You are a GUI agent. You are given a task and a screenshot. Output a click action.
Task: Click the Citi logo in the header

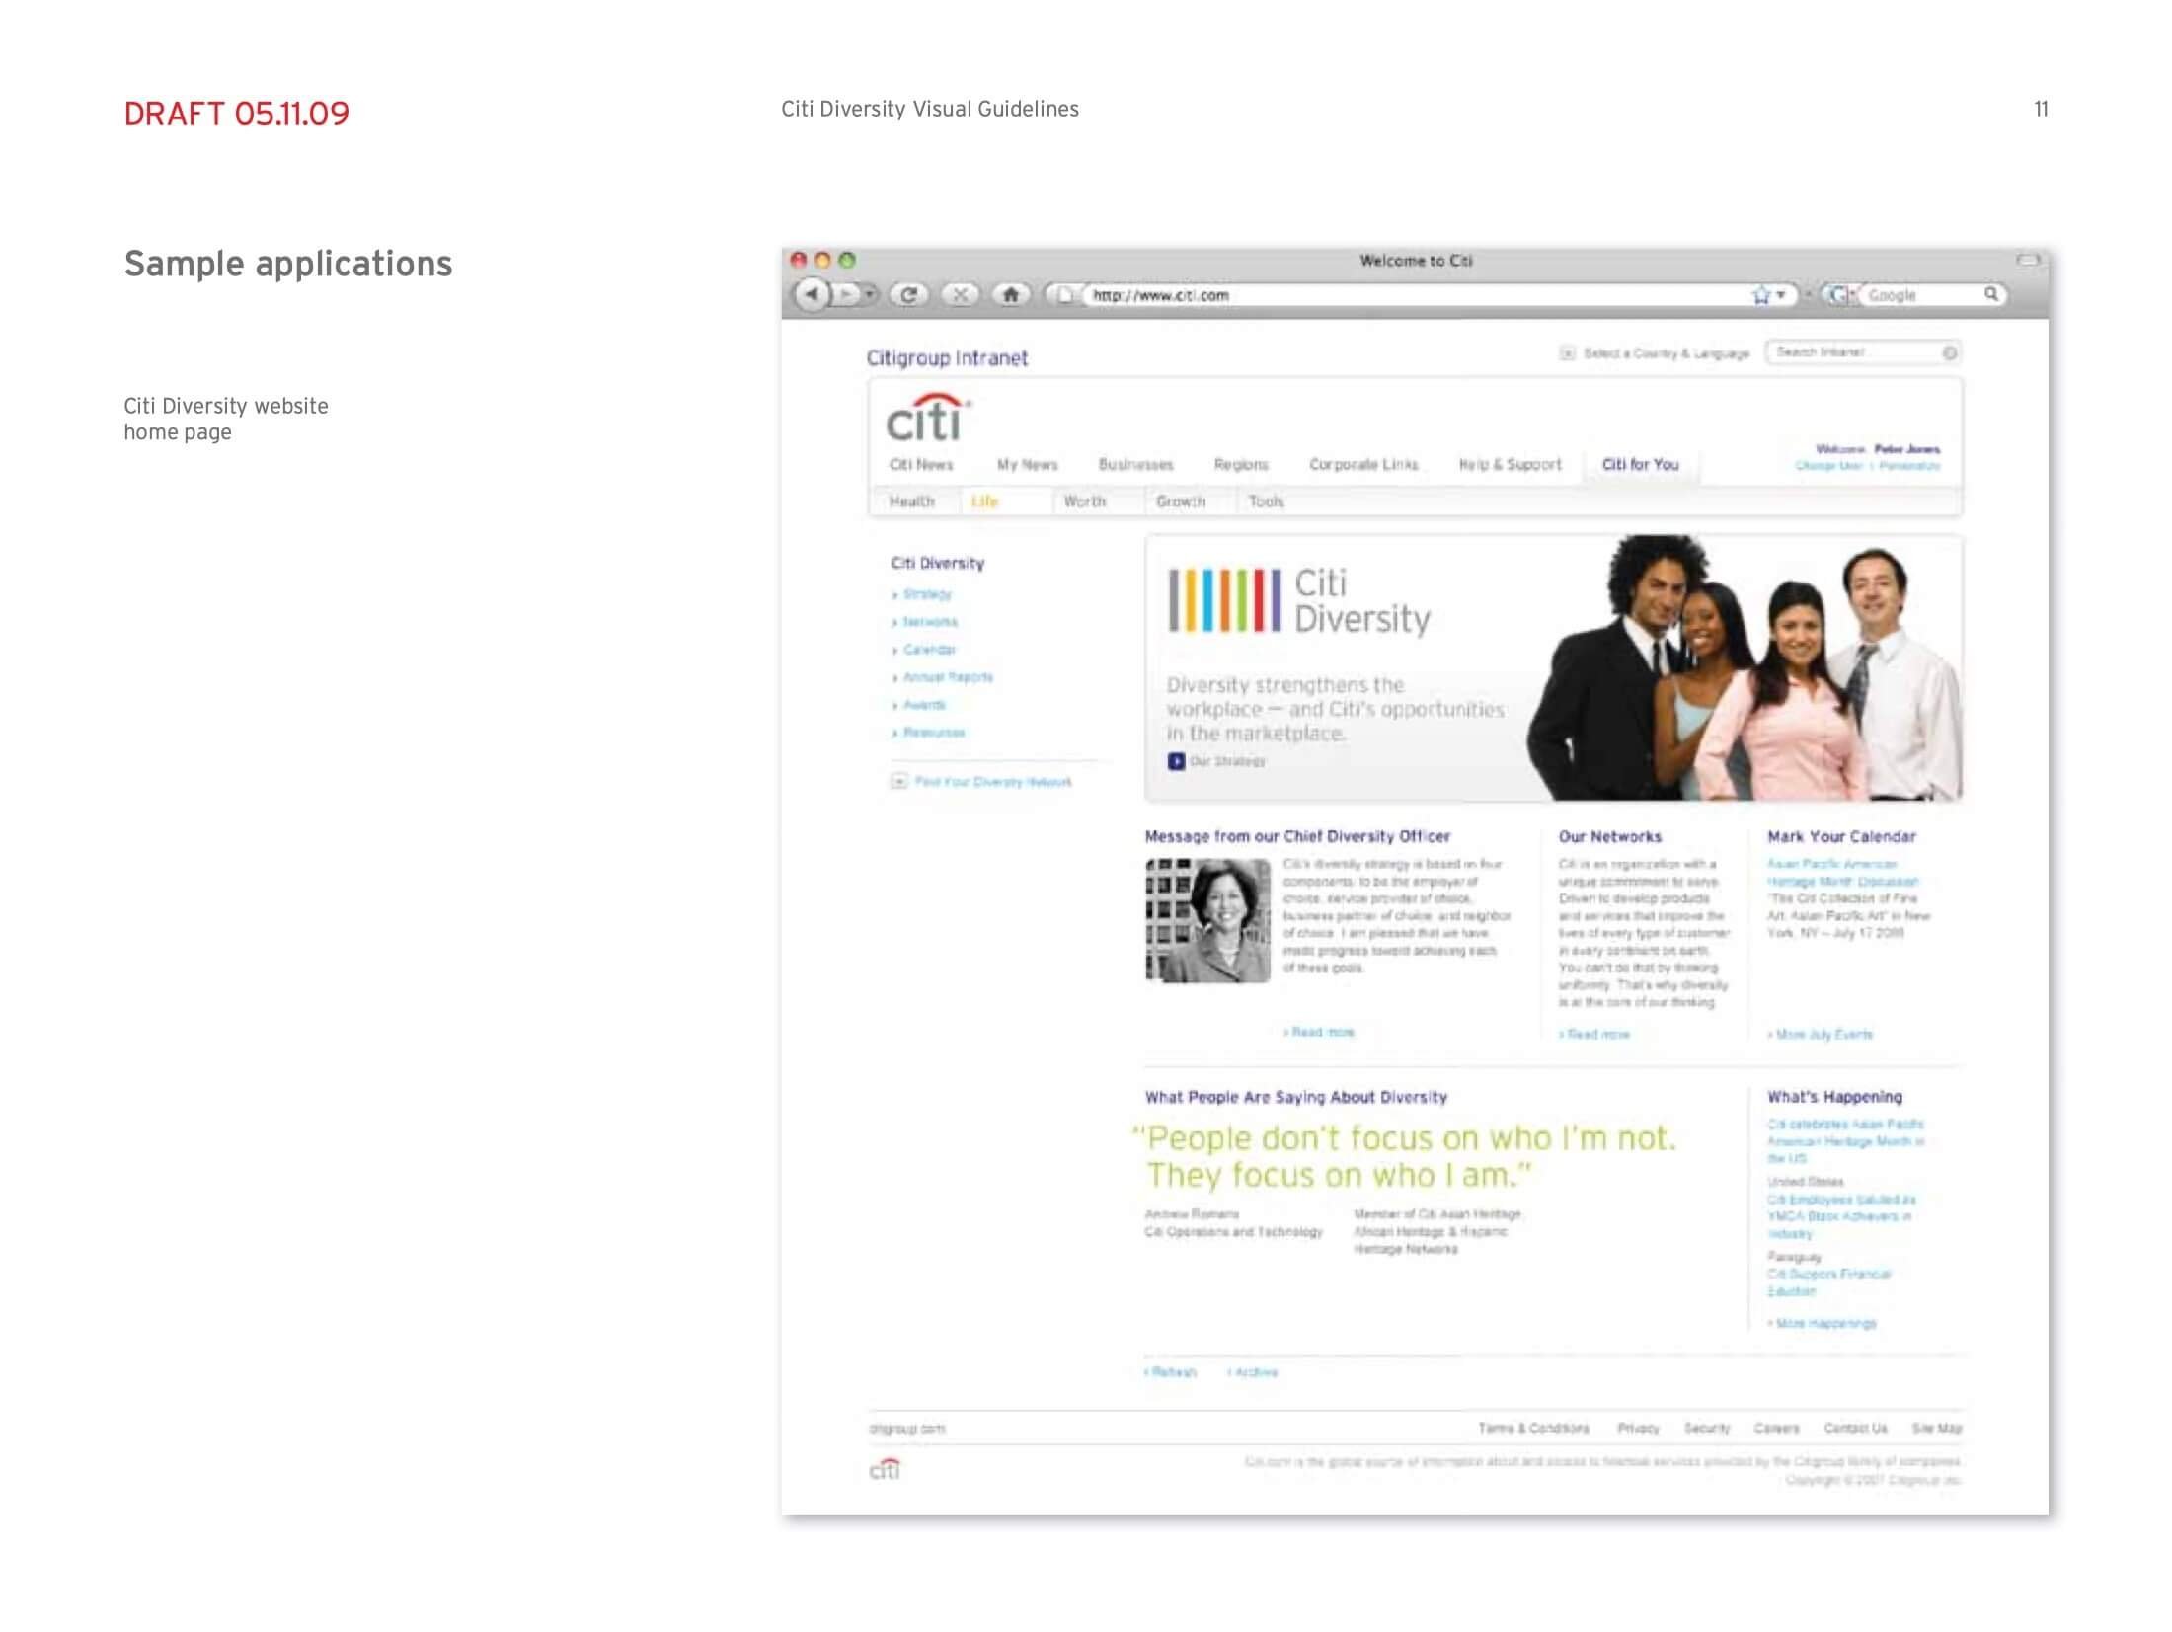[x=927, y=419]
